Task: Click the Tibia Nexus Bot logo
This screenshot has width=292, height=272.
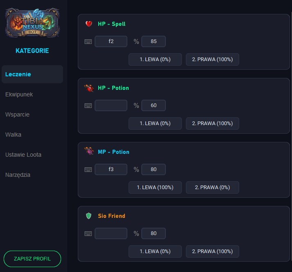Action: 32,23
